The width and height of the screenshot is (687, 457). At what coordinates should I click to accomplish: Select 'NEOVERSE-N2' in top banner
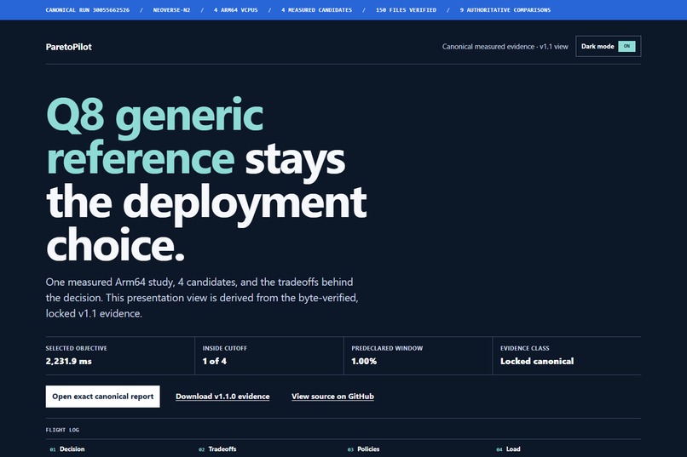point(171,10)
